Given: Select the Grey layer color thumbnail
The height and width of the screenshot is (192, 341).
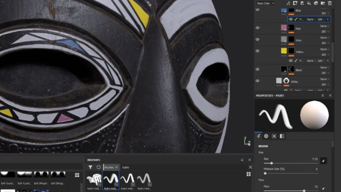Looking at the screenshot, I should pos(284,39).
